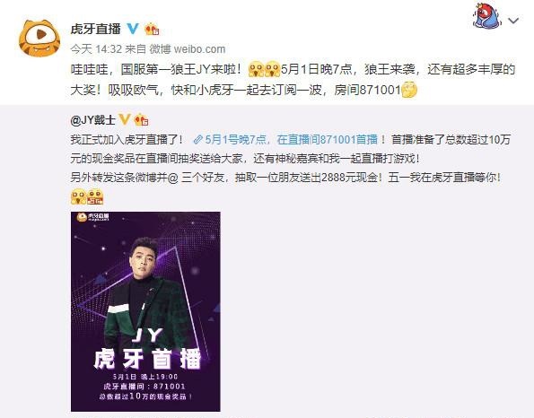Click the member badge beside JY戴士
Screen dimensions: 534x418
click(x=141, y=120)
